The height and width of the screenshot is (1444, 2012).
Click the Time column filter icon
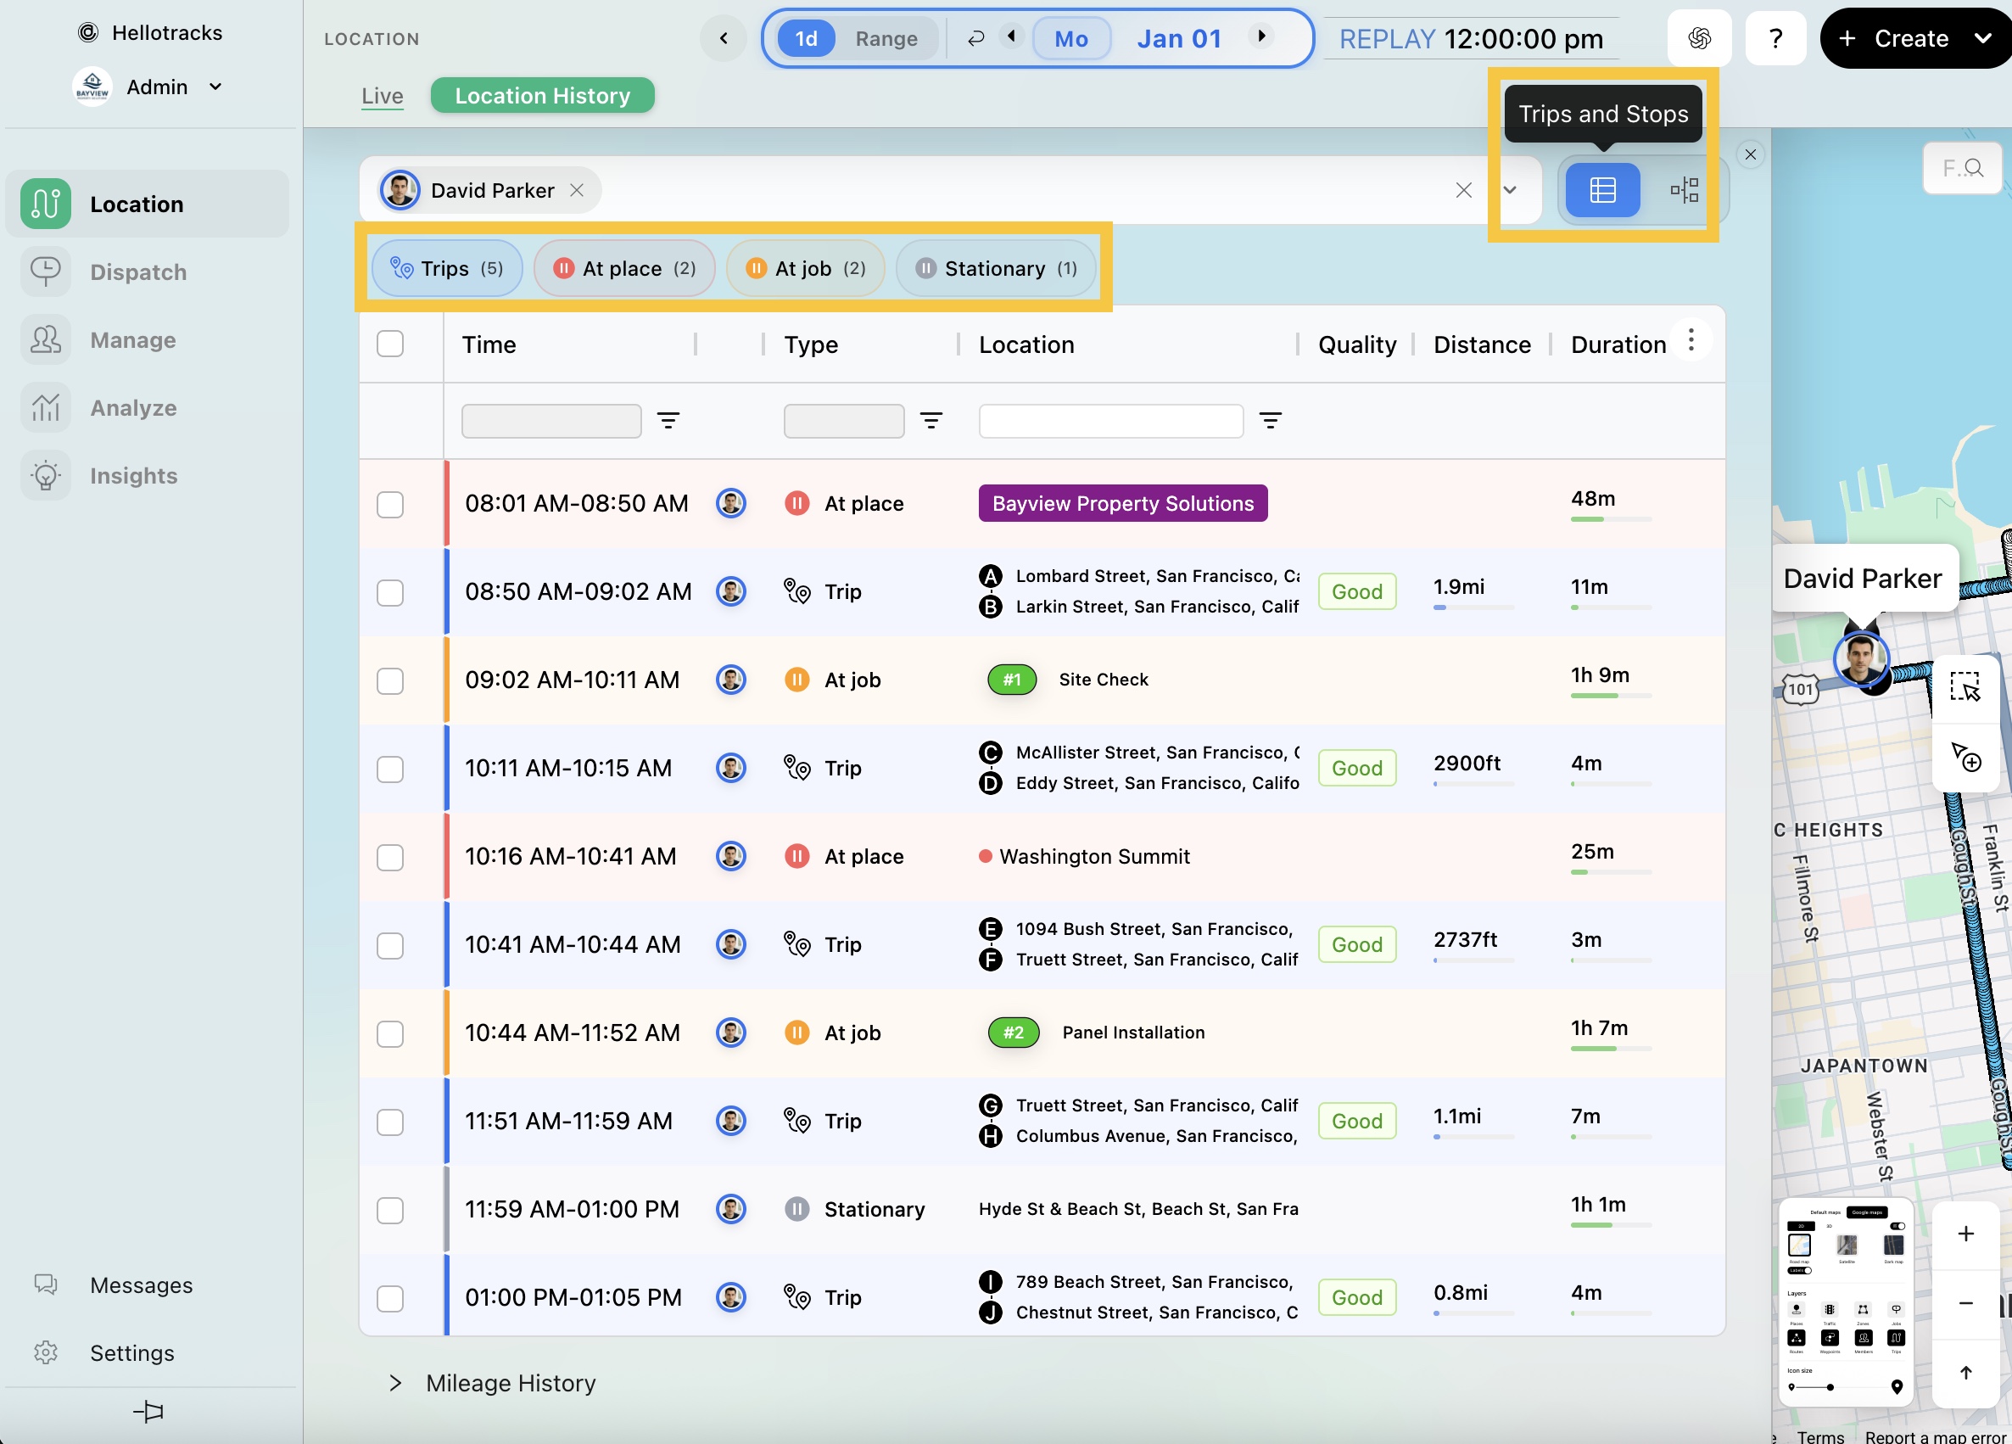pyautogui.click(x=668, y=421)
